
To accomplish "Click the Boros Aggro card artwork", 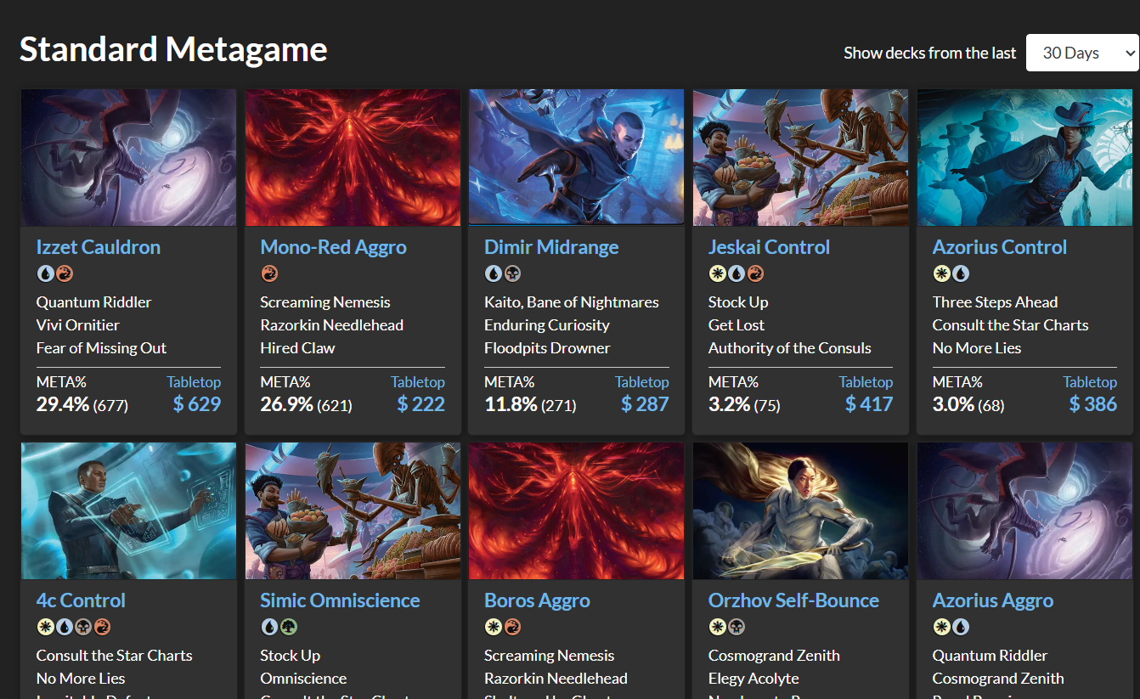I will 576,510.
